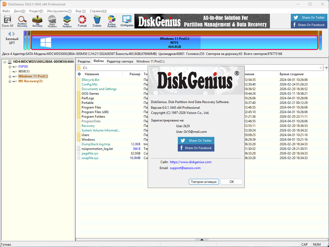Image resolution: width=329 pixels, height=247 pixels.
Task: Open the Инструменты menu
Action: click(x=59, y=11)
